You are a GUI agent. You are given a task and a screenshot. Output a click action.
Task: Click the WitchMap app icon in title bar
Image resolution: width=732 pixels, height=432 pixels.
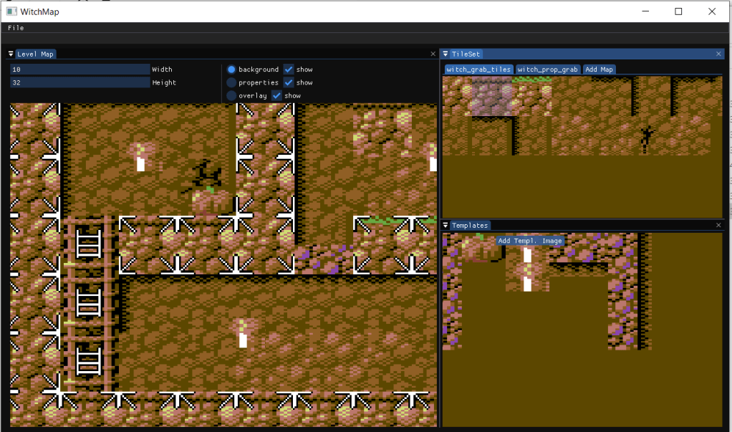11,11
